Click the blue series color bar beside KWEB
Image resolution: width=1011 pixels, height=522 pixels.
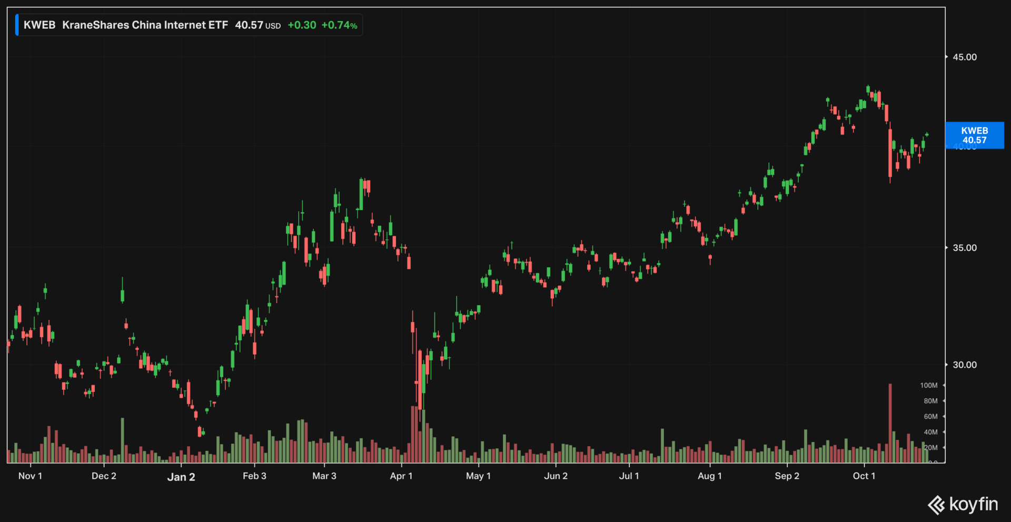(17, 25)
